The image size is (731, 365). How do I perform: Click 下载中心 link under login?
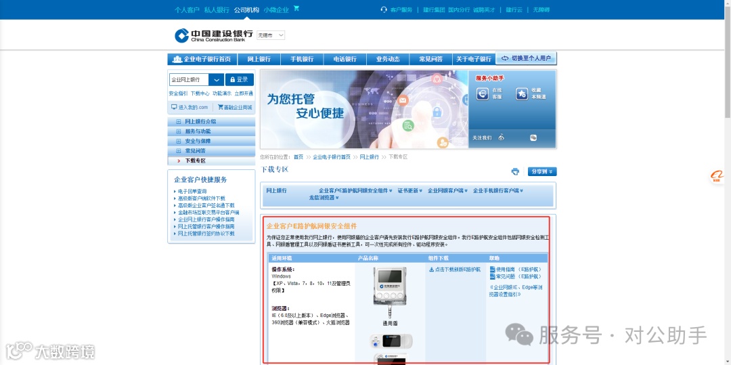[x=200, y=93]
